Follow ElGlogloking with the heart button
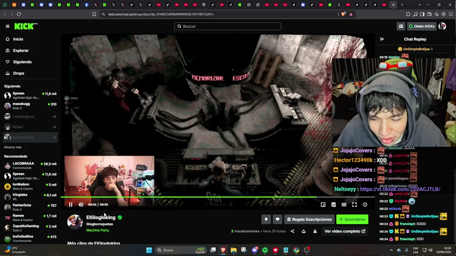 point(278,219)
